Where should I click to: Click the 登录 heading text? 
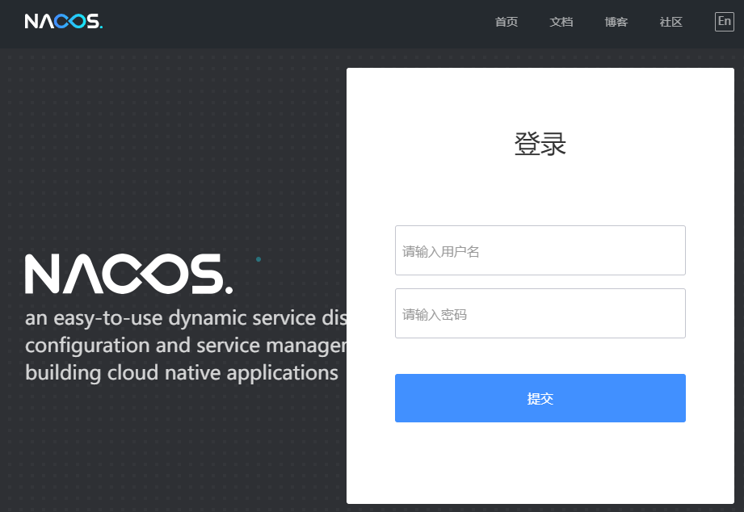540,144
